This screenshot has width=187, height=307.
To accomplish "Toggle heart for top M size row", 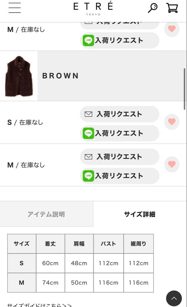I will [172, 29].
